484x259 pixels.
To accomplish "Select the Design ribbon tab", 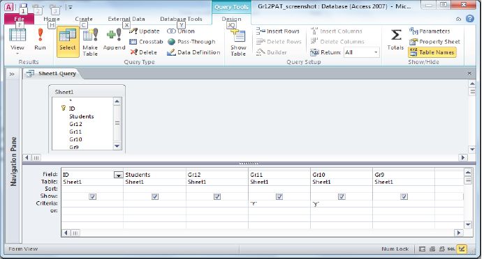I will [231, 19].
